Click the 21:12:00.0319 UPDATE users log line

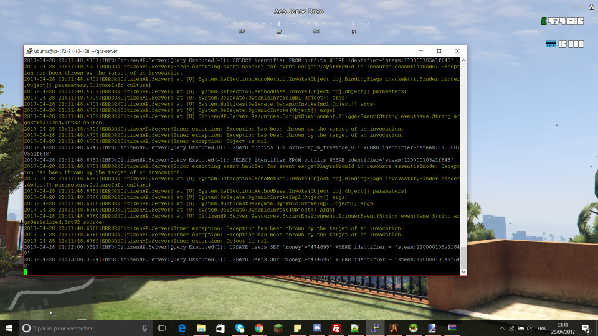(x=242, y=250)
